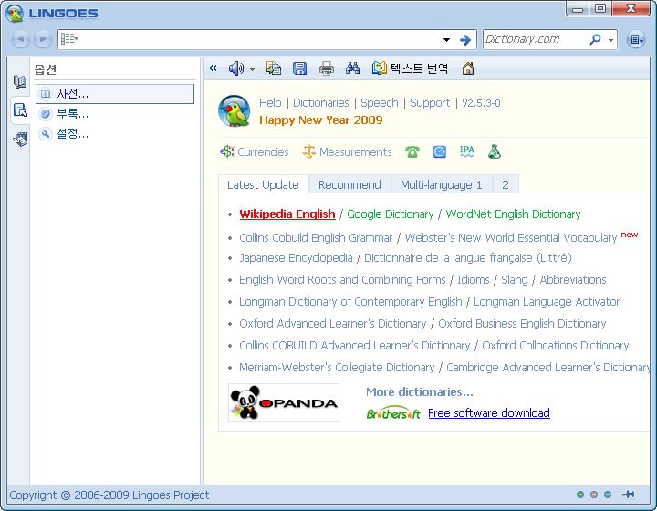Open Oxford Business English Dictionary
The width and height of the screenshot is (657, 511).
click(522, 323)
